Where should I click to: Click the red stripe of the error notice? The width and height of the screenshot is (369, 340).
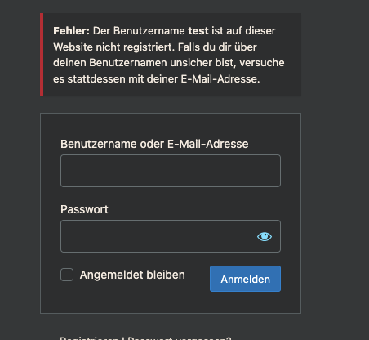42,55
